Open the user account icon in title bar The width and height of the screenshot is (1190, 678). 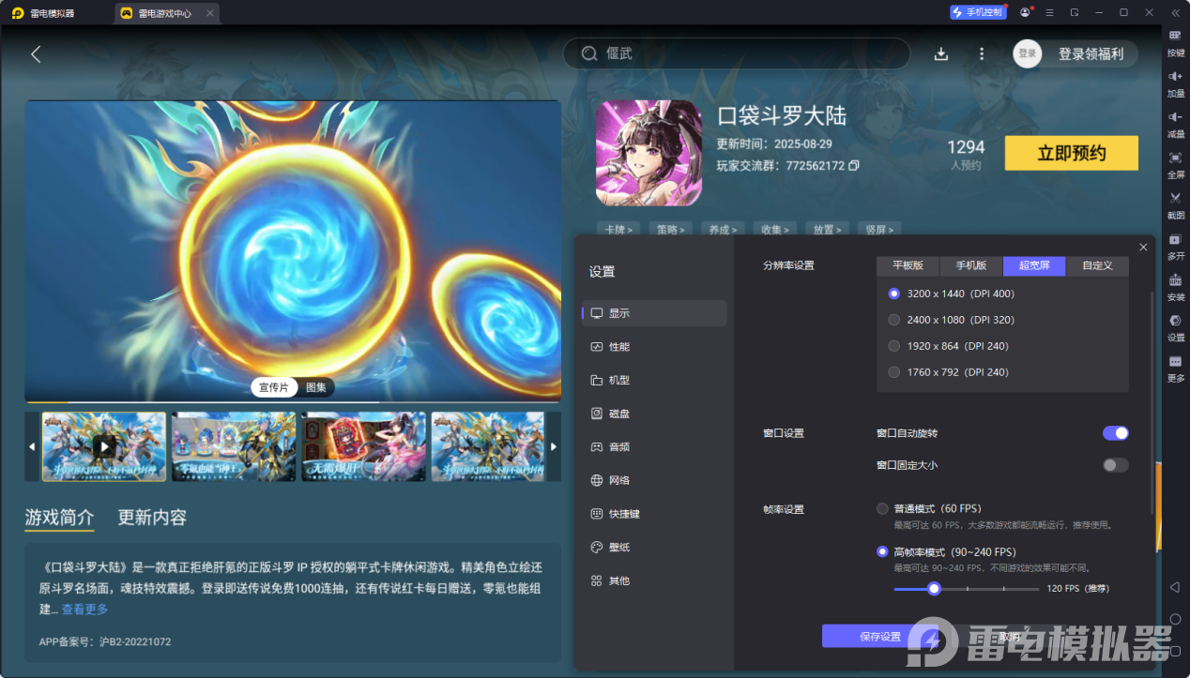[x=1025, y=12]
